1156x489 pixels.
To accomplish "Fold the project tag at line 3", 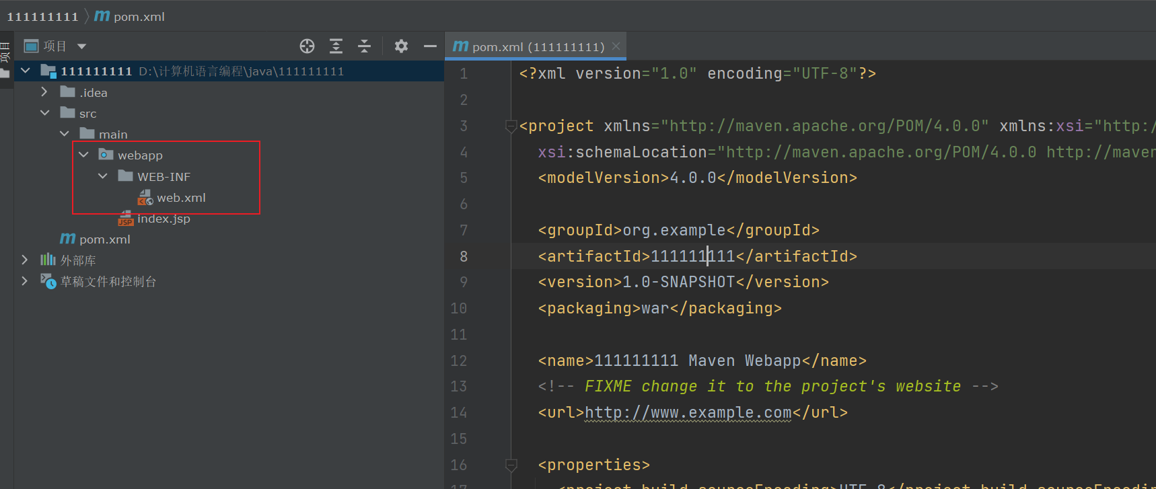I will [511, 126].
